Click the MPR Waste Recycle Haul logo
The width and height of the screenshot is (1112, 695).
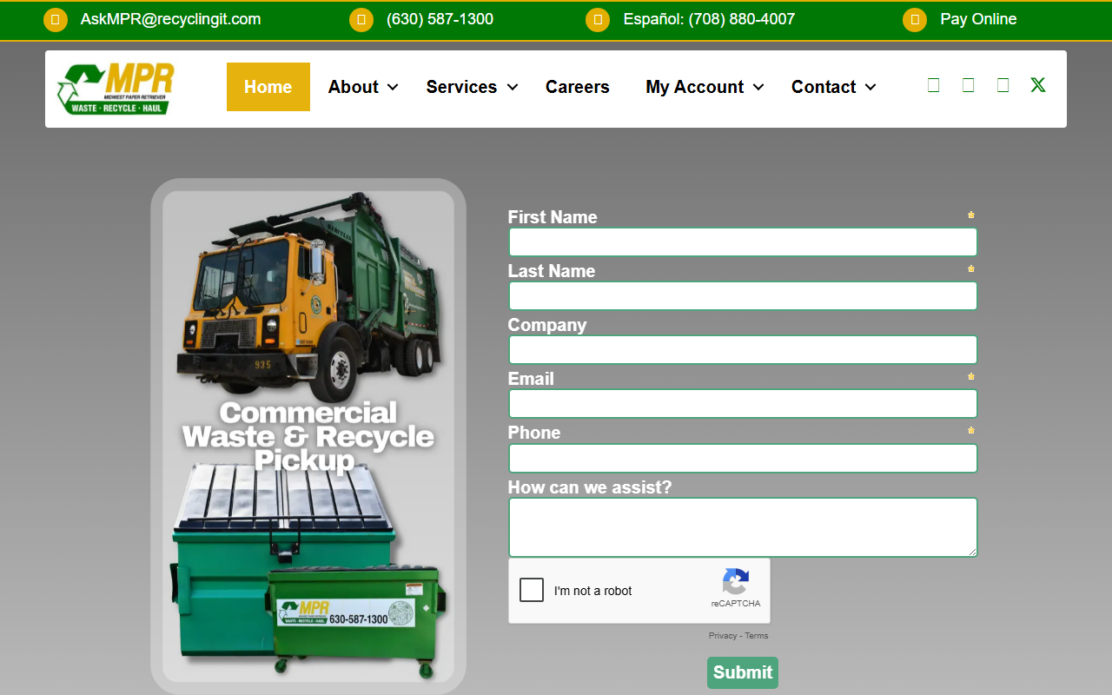point(116,89)
